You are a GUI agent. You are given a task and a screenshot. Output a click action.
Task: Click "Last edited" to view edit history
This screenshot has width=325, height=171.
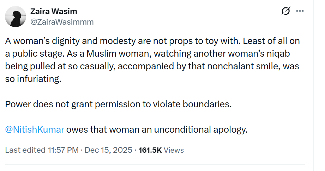point(25,150)
